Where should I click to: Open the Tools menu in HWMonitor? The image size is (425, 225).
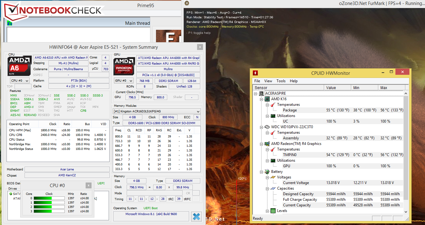pos(281,81)
